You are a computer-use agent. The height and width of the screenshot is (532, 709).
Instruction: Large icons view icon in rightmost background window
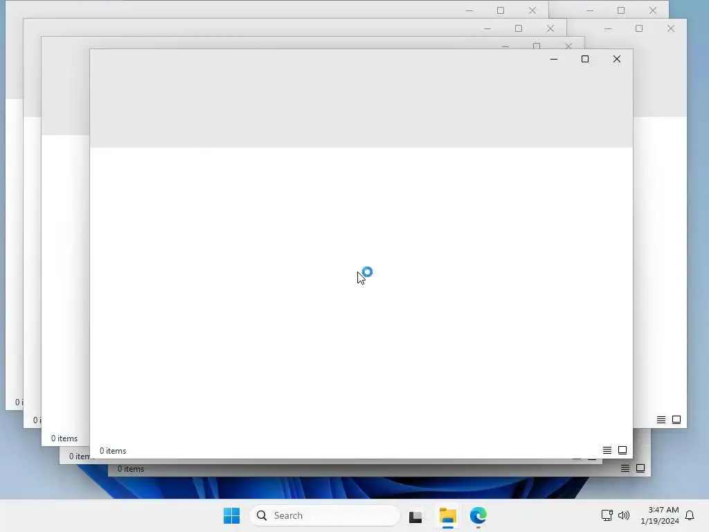(676, 420)
